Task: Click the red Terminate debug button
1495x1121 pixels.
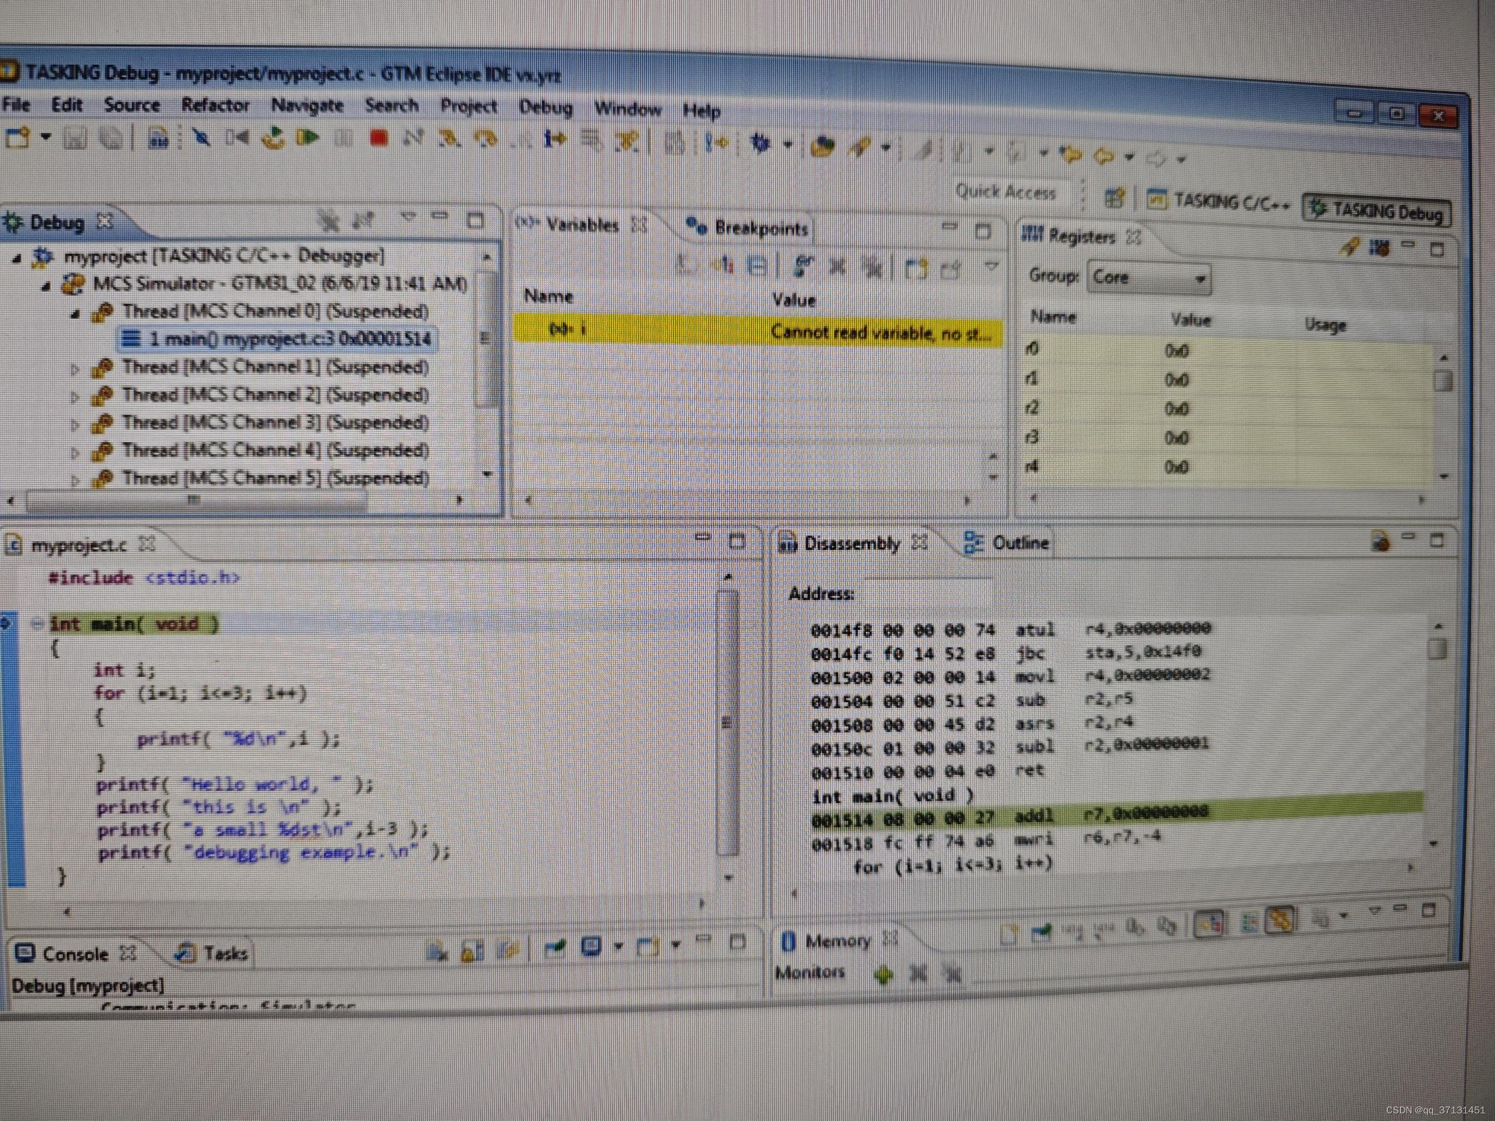Action: (x=379, y=139)
